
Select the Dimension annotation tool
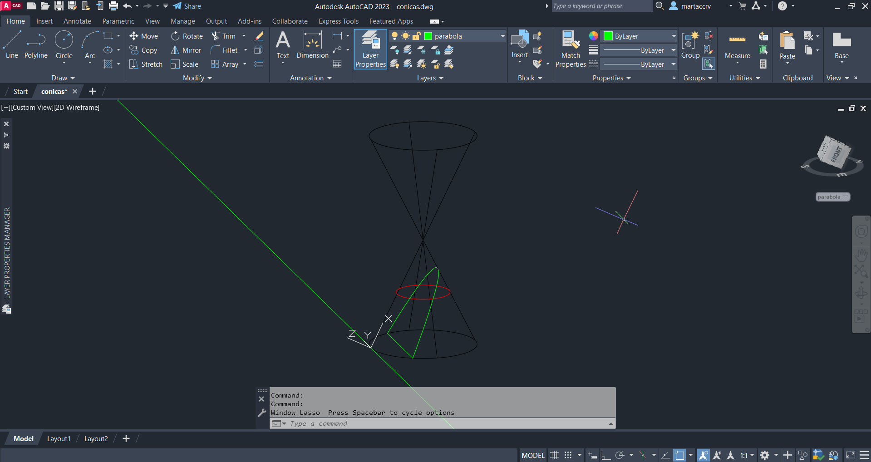click(x=312, y=45)
